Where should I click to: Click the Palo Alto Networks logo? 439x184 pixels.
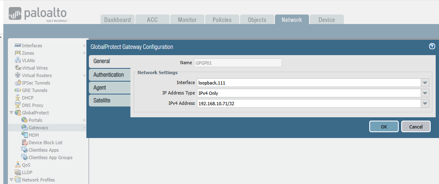(x=39, y=15)
